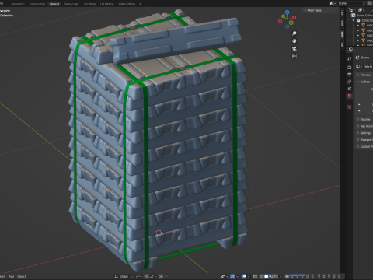The image size is (373, 280).
Task: Select the red World properties tab icon
Action: [x=350, y=96]
